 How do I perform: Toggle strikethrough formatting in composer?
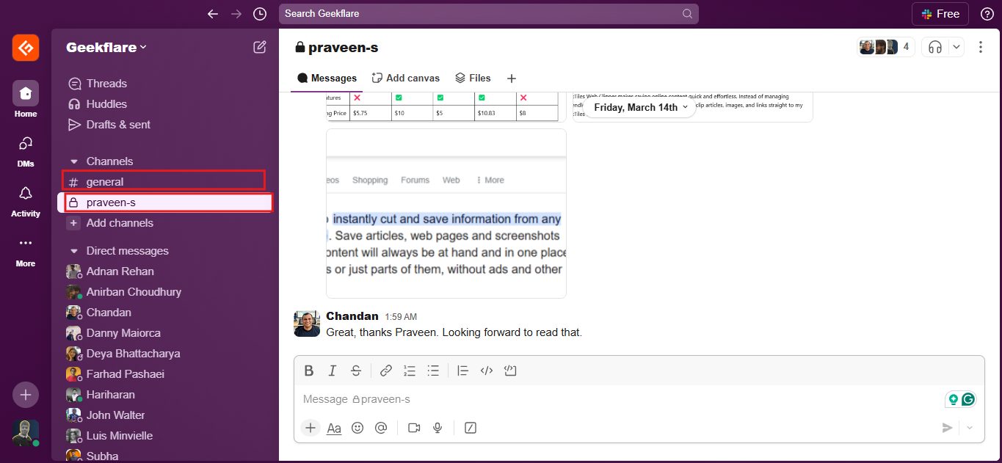pos(356,371)
